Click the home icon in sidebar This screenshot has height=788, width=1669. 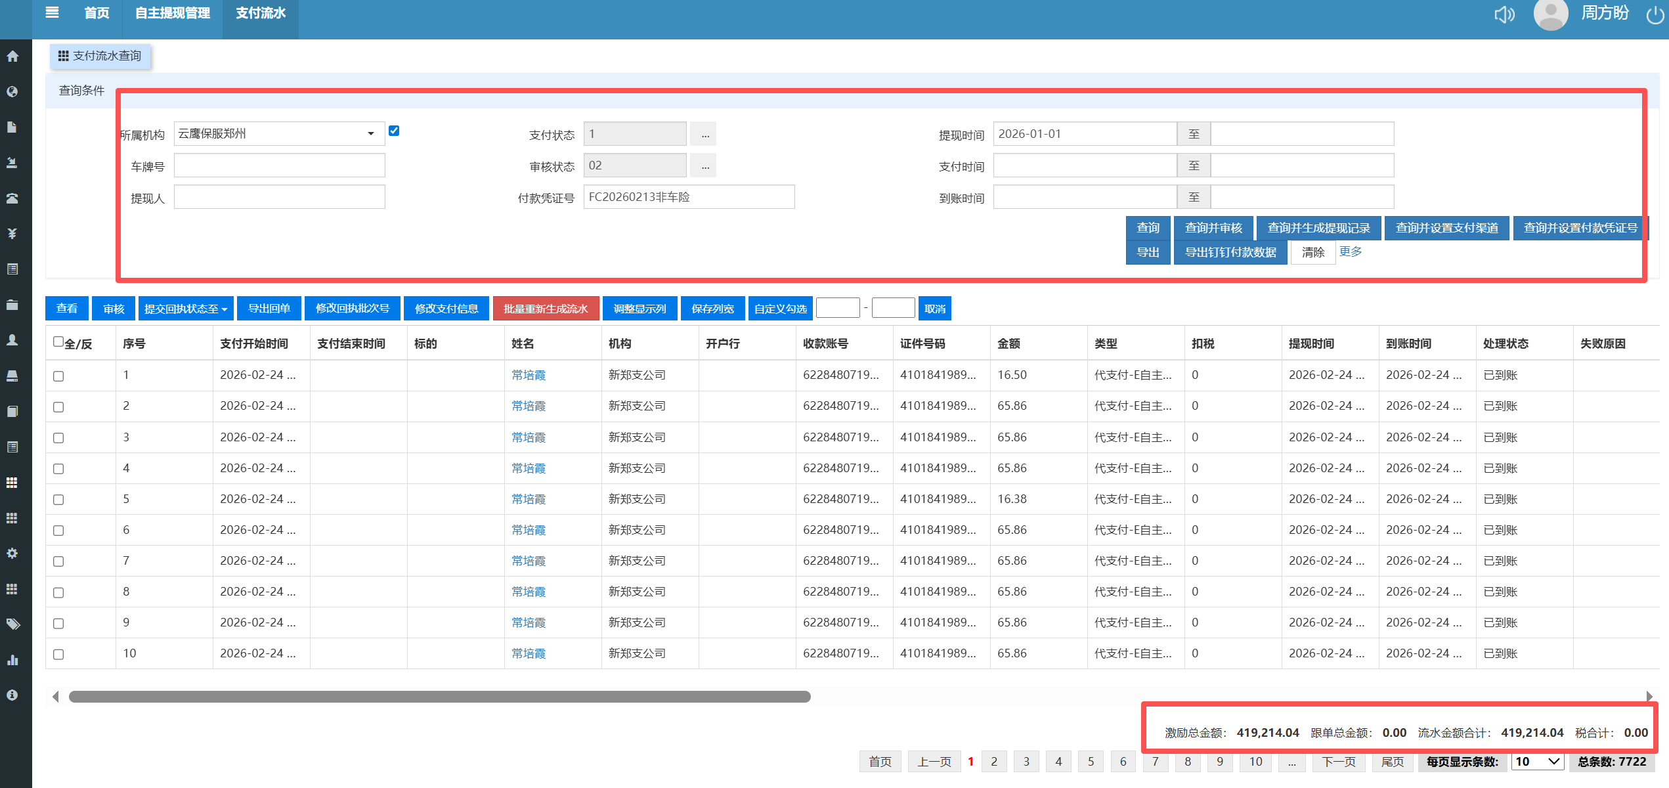click(12, 56)
